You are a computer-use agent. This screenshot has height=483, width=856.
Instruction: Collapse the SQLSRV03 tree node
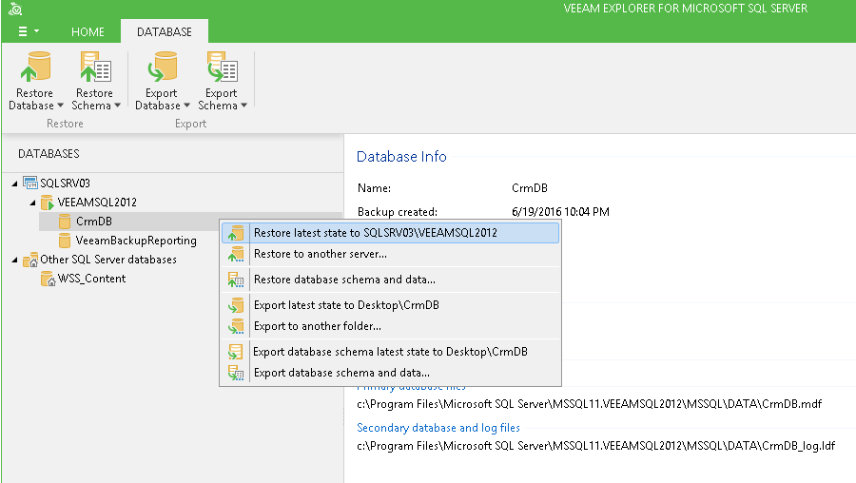pos(14,183)
